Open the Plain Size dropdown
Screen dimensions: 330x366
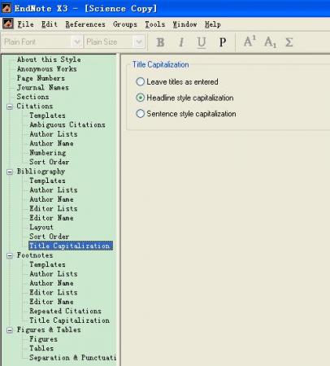pos(139,42)
